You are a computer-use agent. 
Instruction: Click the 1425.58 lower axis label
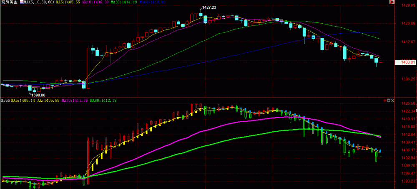(x=409, y=103)
